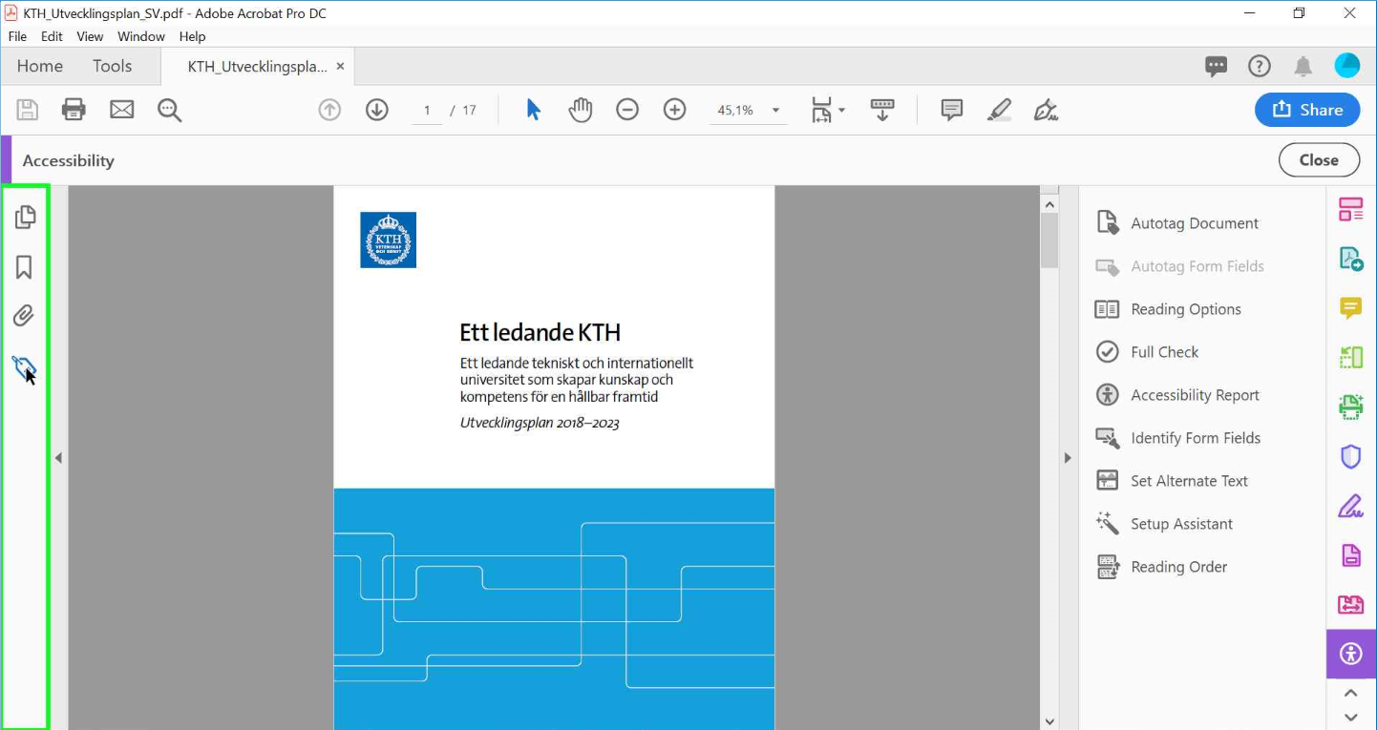Screen dimensions: 1377x730
Task: Open Prepare Form purple document tool
Action: (x=1351, y=555)
